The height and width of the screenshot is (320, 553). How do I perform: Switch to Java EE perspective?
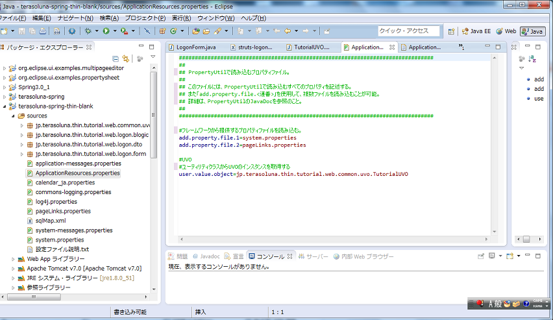[x=476, y=31]
